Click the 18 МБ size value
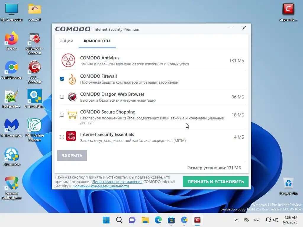The width and height of the screenshot is (303, 227). point(238,115)
